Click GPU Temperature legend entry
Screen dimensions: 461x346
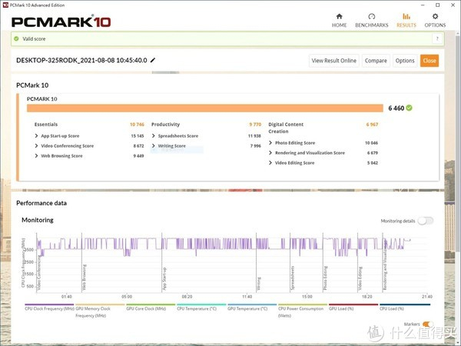click(252, 307)
